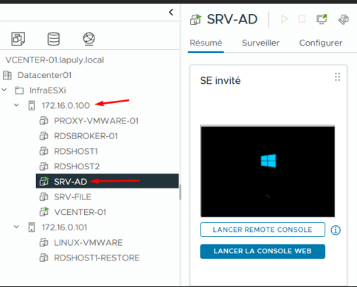Click LANCER LA CONSOLE WEB button
The height and width of the screenshot is (287, 357).
(x=263, y=252)
